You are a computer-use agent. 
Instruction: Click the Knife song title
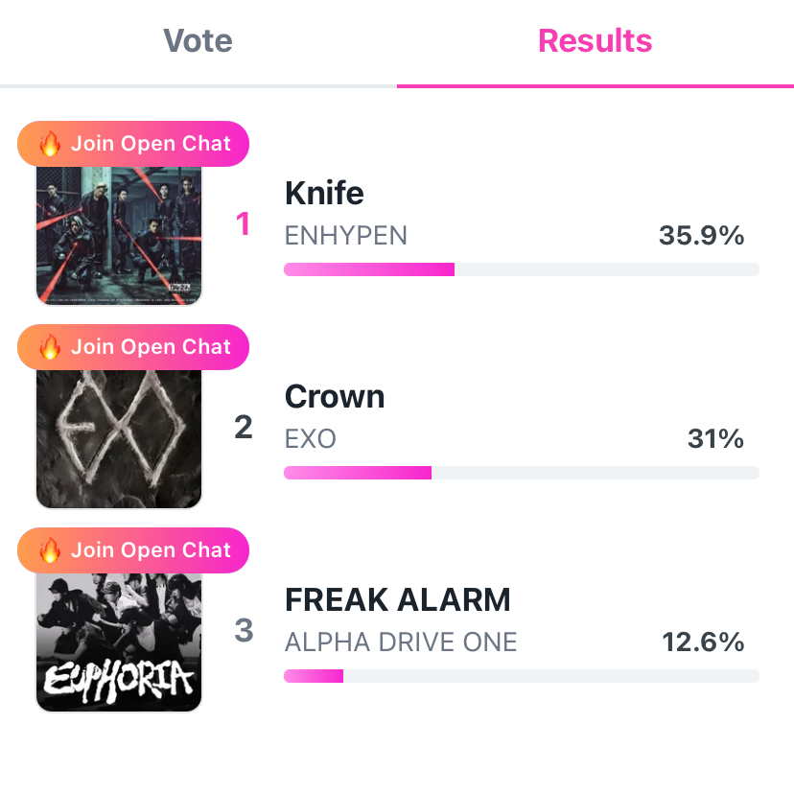(324, 194)
